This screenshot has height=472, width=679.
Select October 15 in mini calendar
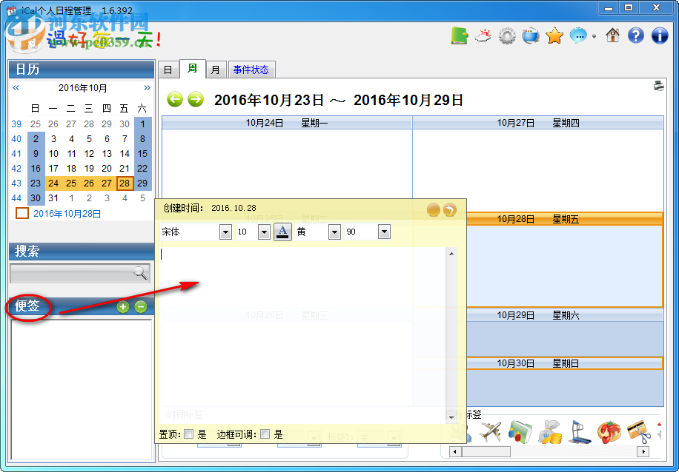tap(142, 153)
